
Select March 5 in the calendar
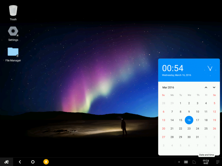point(214,103)
